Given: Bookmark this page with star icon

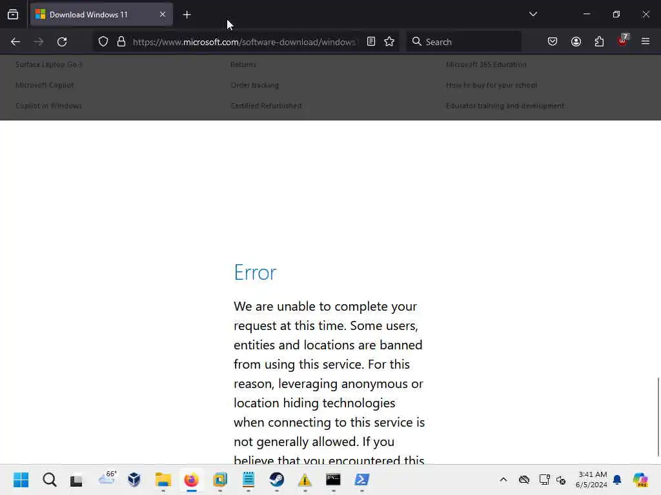Looking at the screenshot, I should 389,42.
